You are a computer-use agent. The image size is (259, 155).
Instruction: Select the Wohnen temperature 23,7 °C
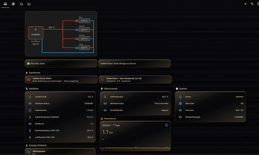tap(84, 39)
